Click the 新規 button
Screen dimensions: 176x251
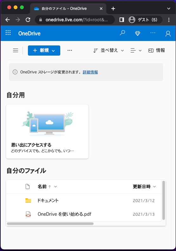pyautogui.click(x=44, y=51)
